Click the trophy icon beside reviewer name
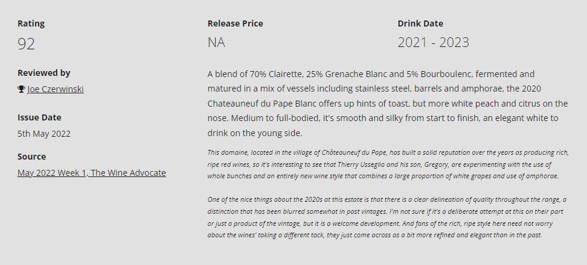Screen dimensions: 587x265 coord(21,89)
